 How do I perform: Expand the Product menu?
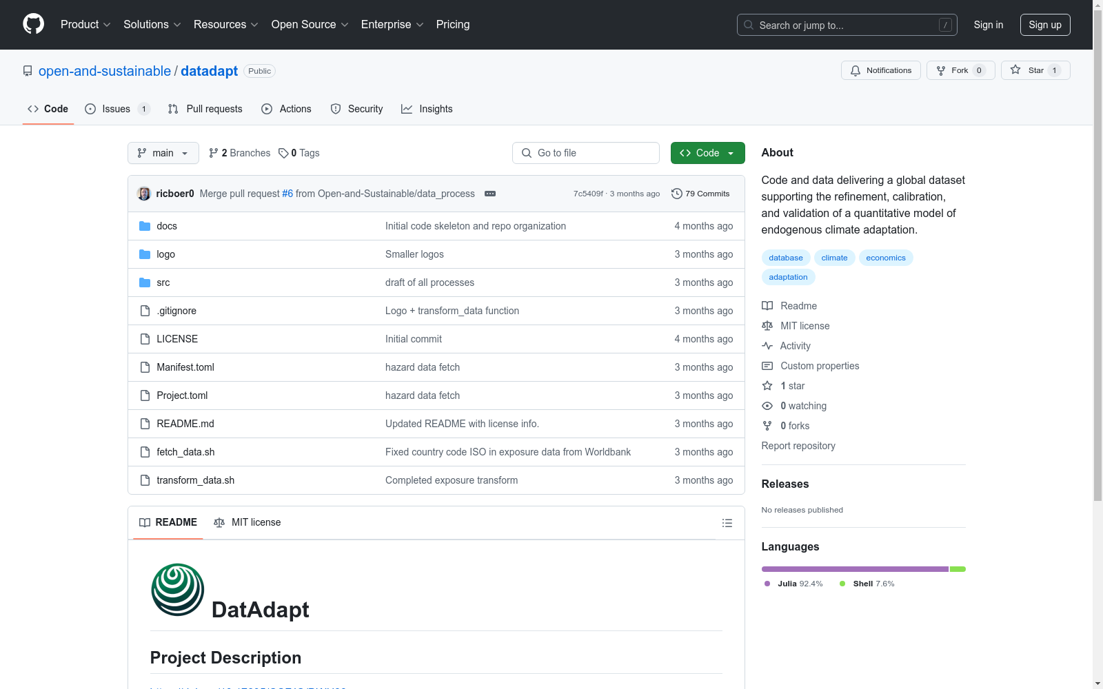click(x=85, y=24)
